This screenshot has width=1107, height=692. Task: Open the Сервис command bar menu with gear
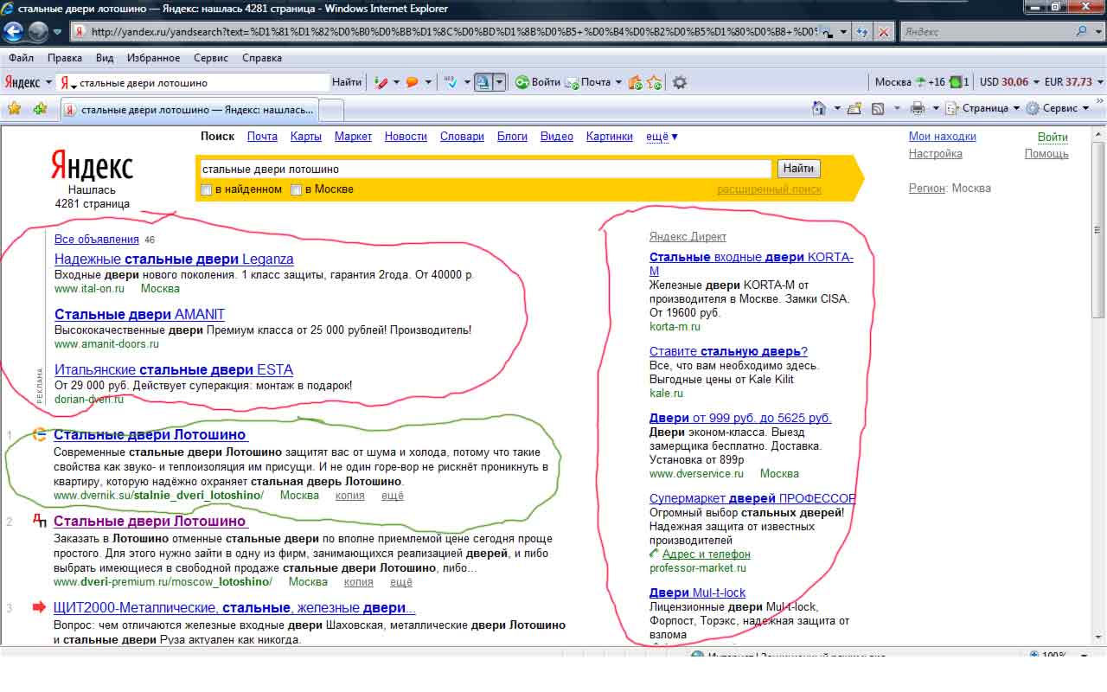coord(1058,108)
